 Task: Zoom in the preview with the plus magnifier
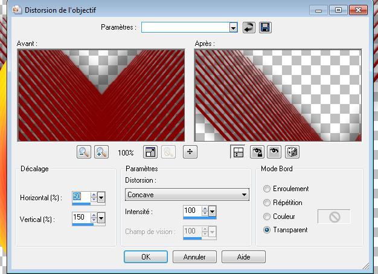tap(101, 152)
